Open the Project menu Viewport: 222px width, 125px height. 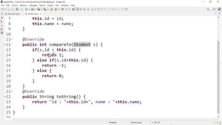pyautogui.click(x=50, y=6)
